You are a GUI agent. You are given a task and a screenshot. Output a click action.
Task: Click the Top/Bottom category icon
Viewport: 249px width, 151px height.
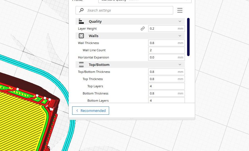pyautogui.click(x=81, y=65)
